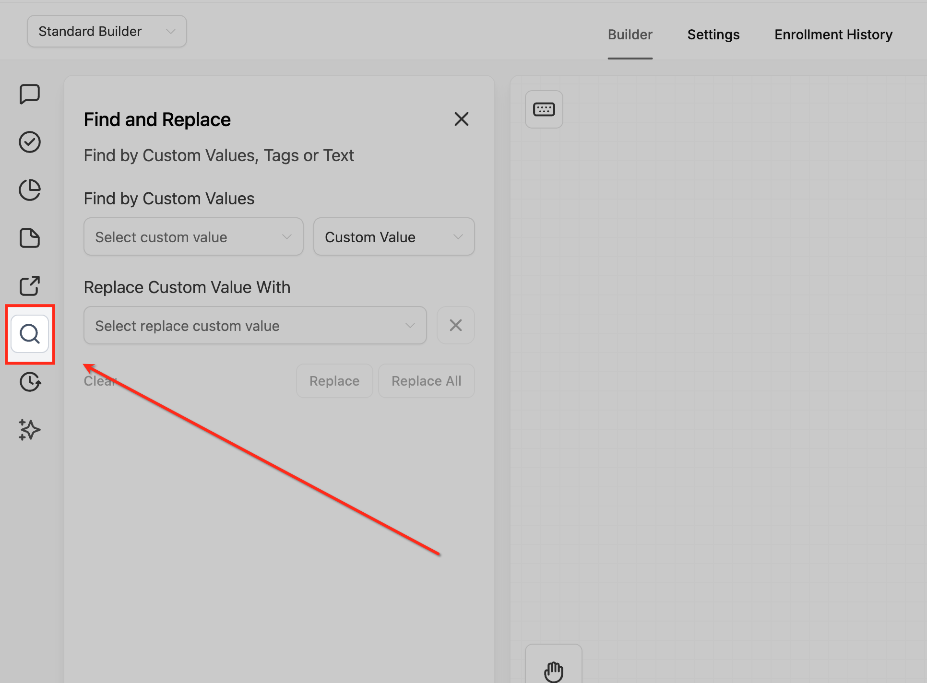
Task: Toggle the keyboard shortcuts icon on canvas
Action: coord(544,109)
